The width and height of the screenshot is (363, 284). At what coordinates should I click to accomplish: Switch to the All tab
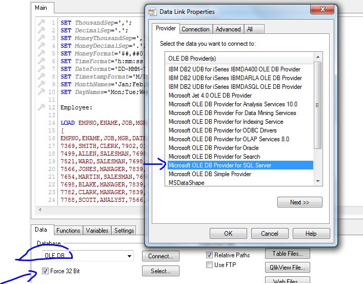250,29
